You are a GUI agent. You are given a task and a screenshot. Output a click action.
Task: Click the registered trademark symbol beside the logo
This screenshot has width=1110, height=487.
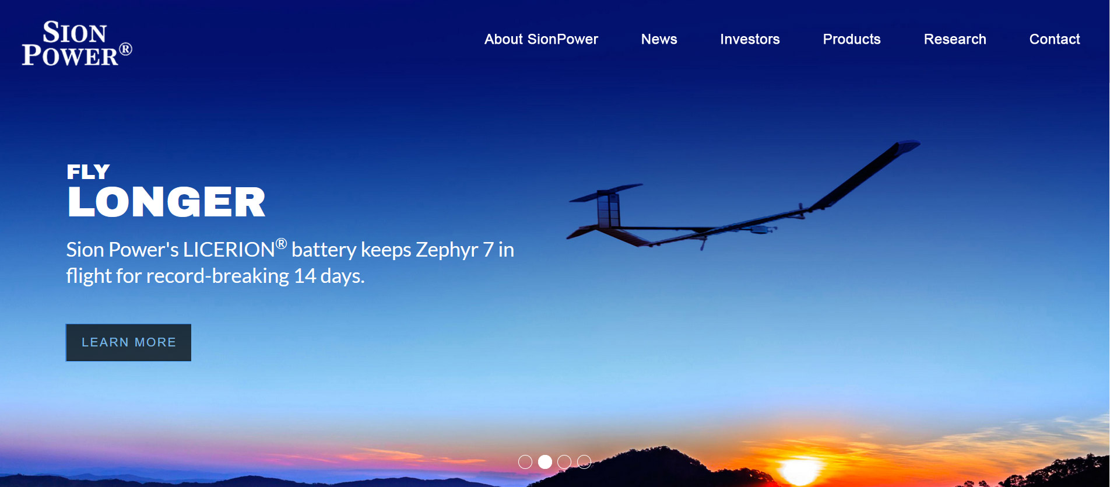125,49
